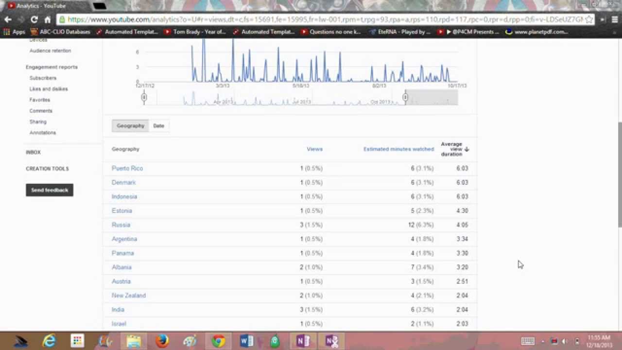Viewport: 622px width, 350px height.
Task: Open the first OneNote taskbar icon
Action: point(303,341)
